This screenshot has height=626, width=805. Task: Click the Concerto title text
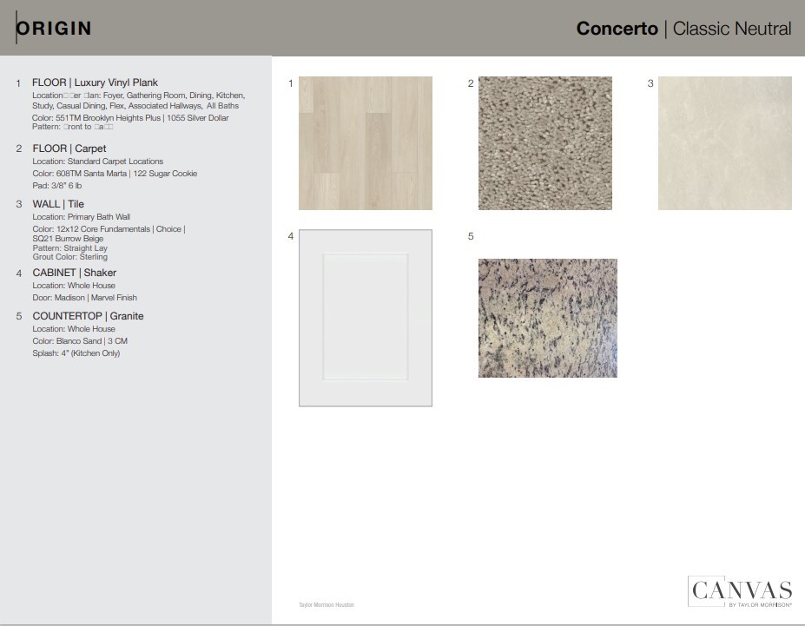(x=616, y=28)
